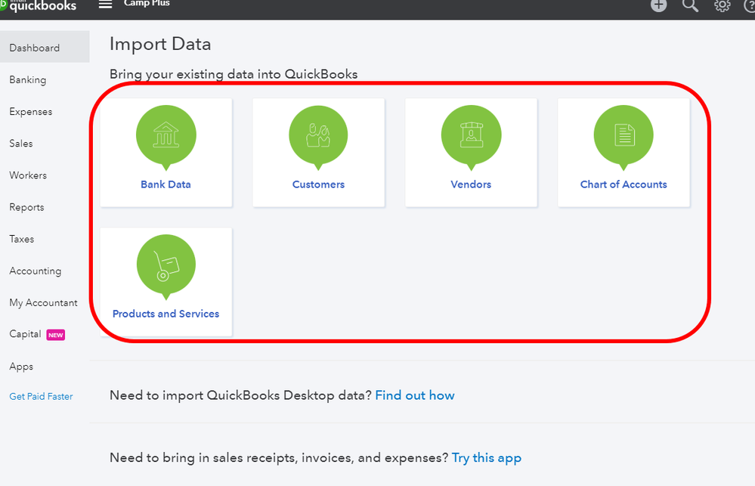
Task: Click the Get Paid Faster link
Action: [41, 396]
